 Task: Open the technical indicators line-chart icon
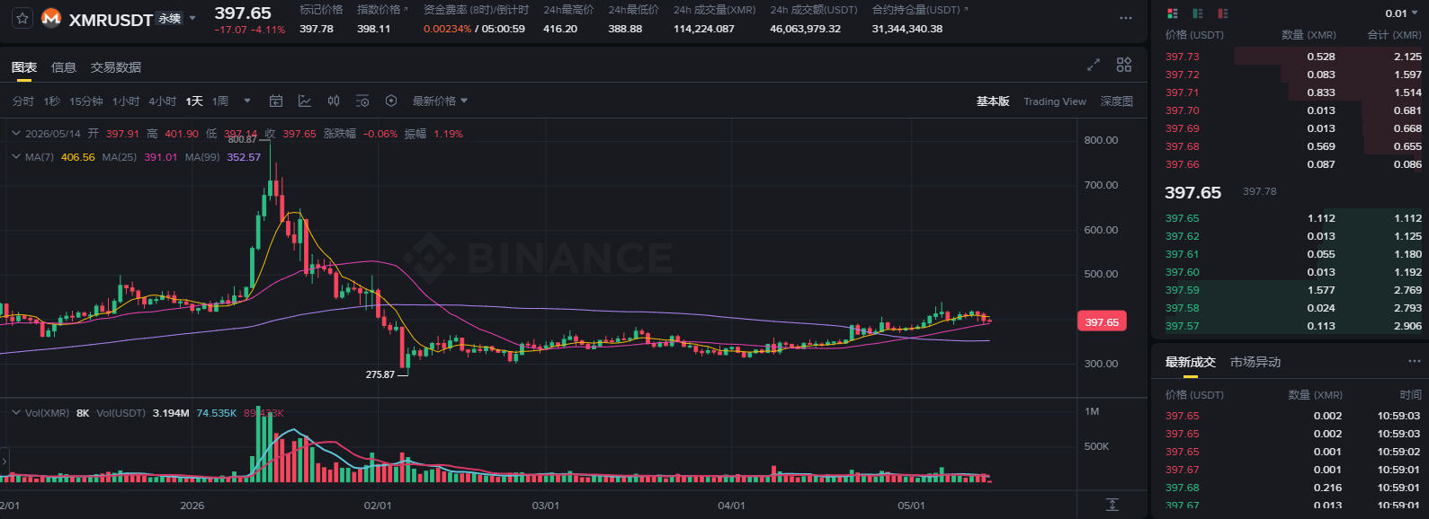click(x=305, y=101)
